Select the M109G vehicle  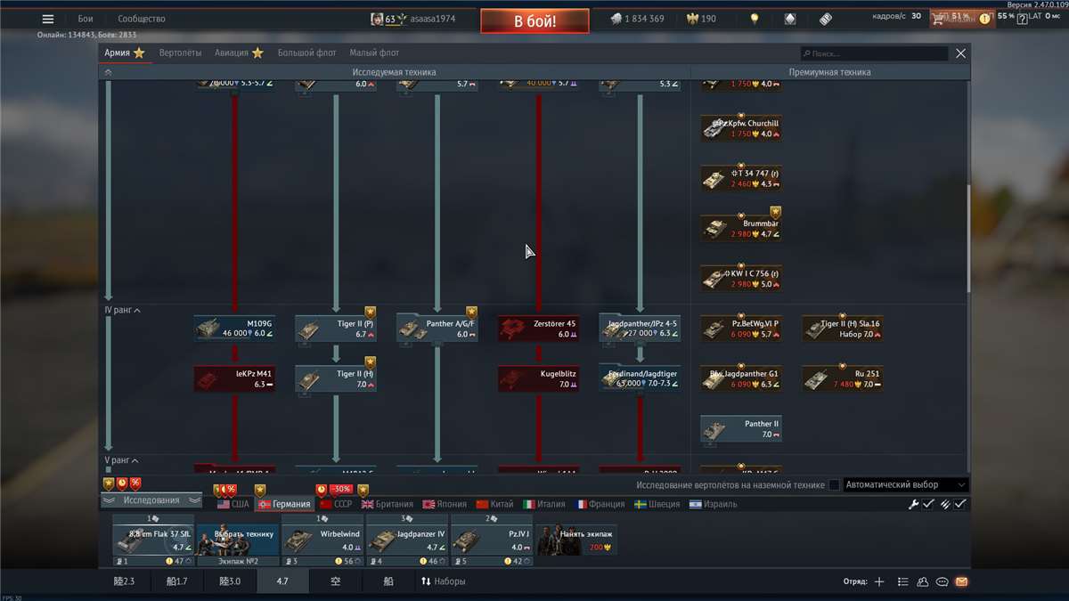[235, 329]
